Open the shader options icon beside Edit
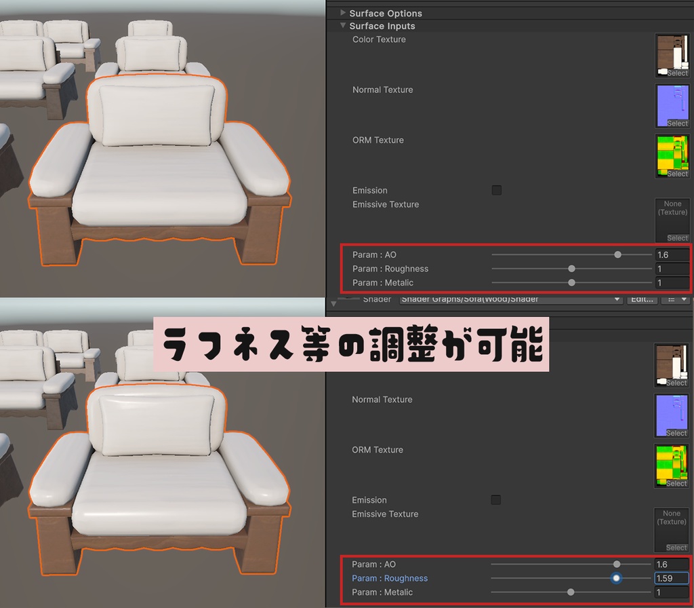 coord(675,299)
